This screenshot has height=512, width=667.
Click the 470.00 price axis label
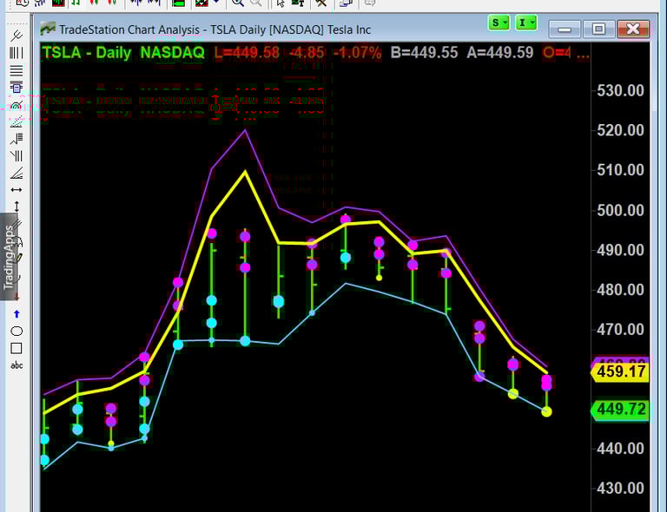(620, 330)
